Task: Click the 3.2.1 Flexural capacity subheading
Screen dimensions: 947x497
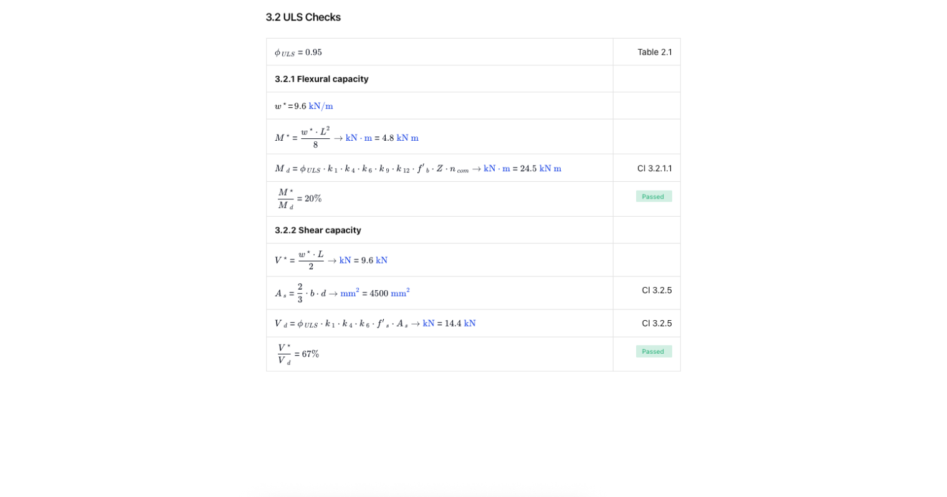Action: pos(321,79)
